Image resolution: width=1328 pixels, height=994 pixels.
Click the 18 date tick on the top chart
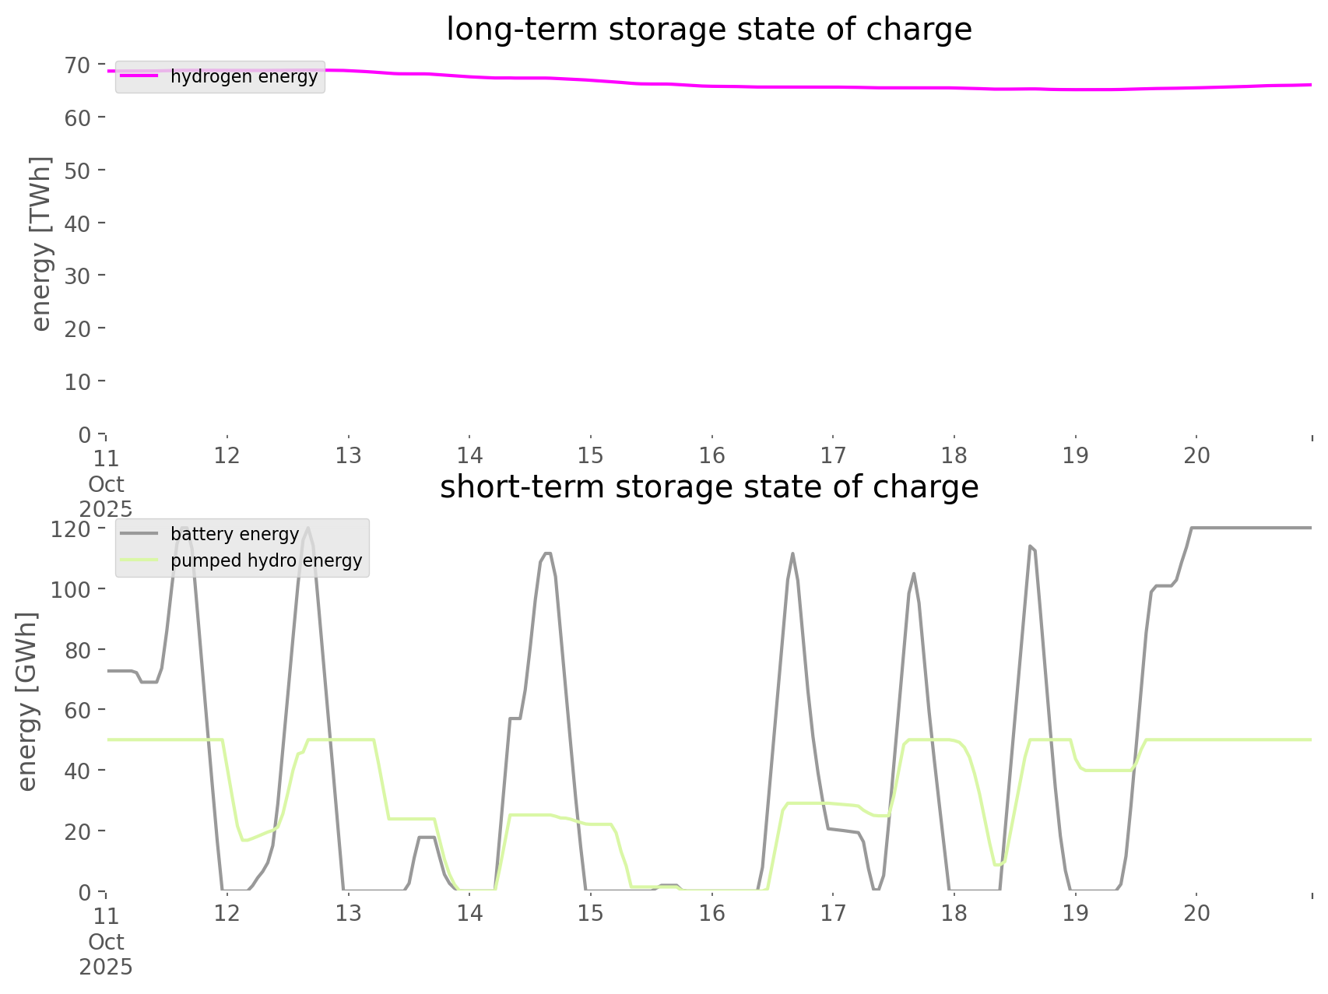(x=954, y=455)
